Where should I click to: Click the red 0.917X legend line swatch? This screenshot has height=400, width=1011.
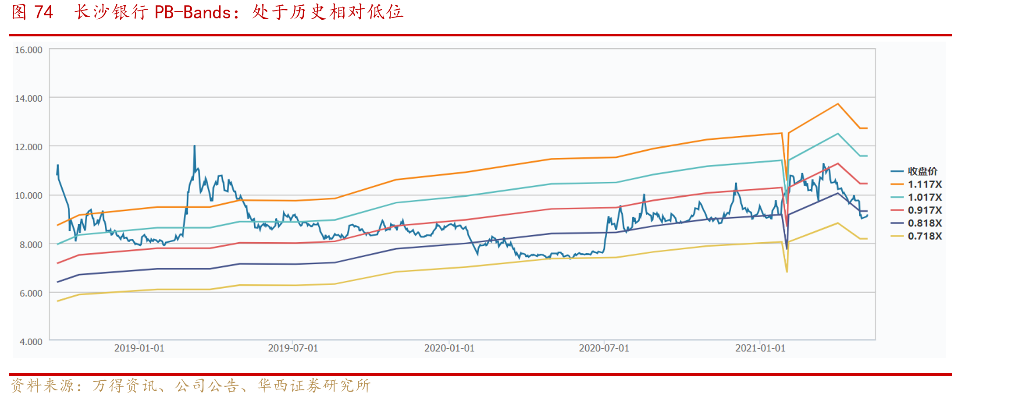(x=897, y=210)
